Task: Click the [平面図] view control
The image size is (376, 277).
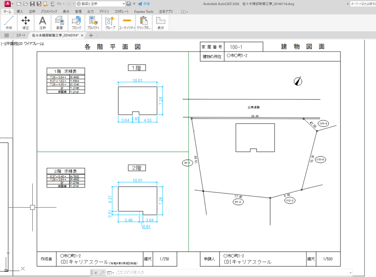Action: pos(12,44)
